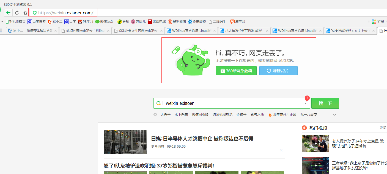Open the 手机收藏夹 bookmark
The image size is (387, 174).
16,21
